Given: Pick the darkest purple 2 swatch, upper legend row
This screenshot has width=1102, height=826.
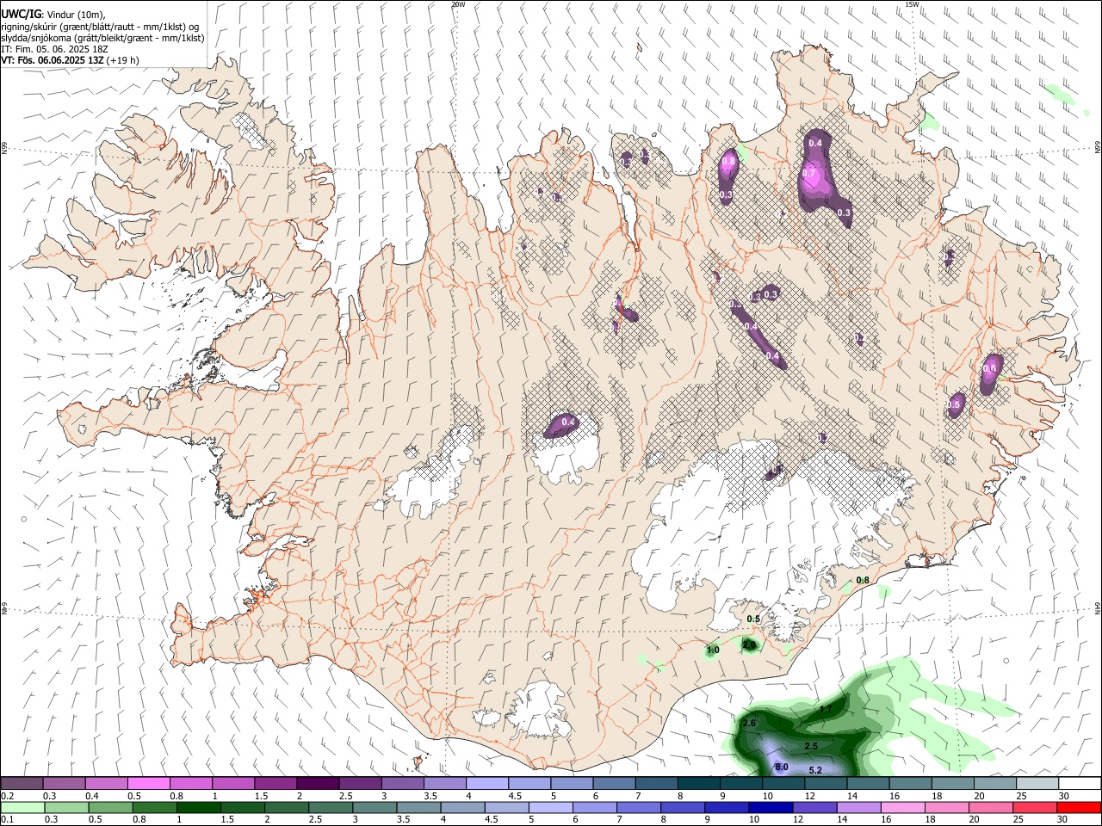Looking at the screenshot, I should 317,783.
